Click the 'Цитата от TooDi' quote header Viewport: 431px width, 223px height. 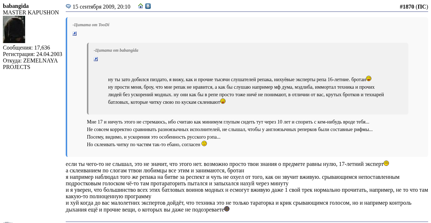coord(91,25)
